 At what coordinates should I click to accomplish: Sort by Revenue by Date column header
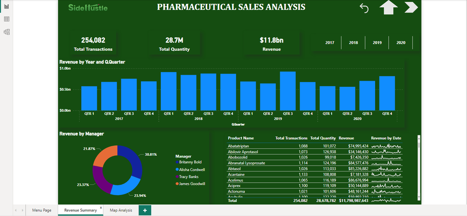coord(386,138)
